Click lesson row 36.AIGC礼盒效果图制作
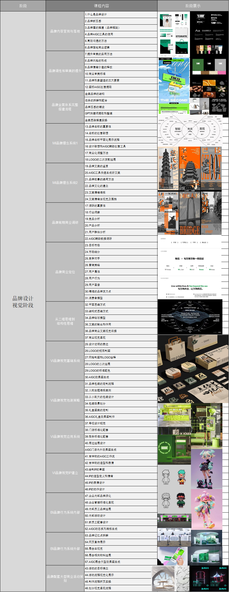The height and width of the screenshot is (592, 229). tap(121, 417)
